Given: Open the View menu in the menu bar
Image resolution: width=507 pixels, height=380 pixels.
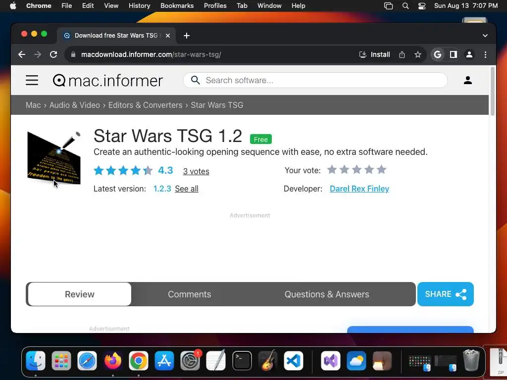Looking at the screenshot, I should point(111,6).
